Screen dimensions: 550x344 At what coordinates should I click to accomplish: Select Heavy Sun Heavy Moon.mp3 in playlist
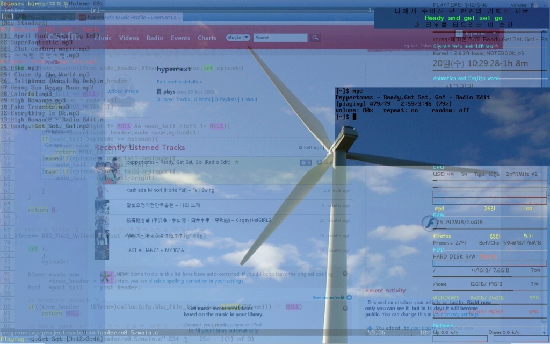[47, 88]
